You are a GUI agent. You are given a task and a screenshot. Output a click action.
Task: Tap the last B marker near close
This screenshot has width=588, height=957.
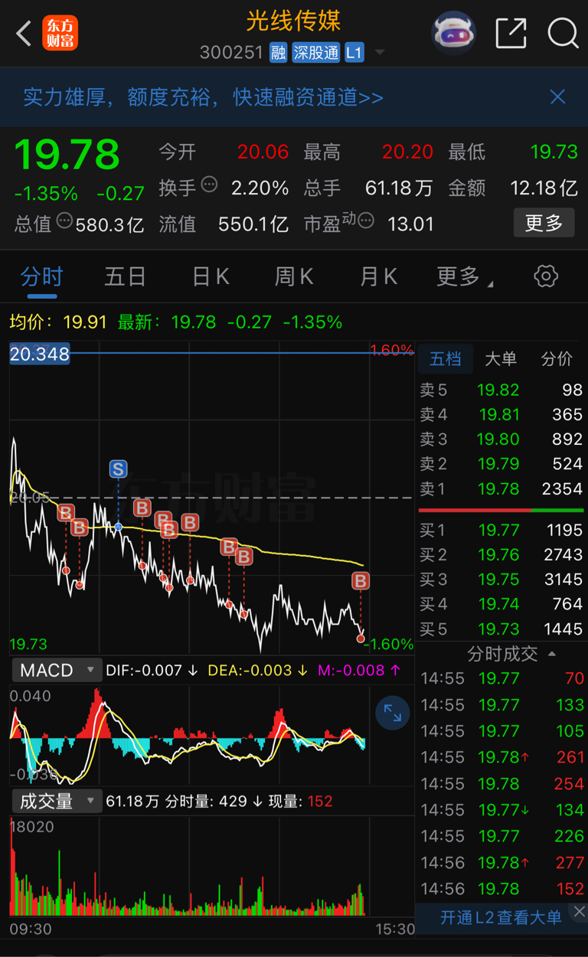click(361, 580)
